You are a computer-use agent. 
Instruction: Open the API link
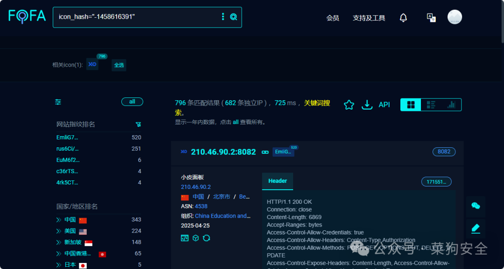tap(384, 104)
